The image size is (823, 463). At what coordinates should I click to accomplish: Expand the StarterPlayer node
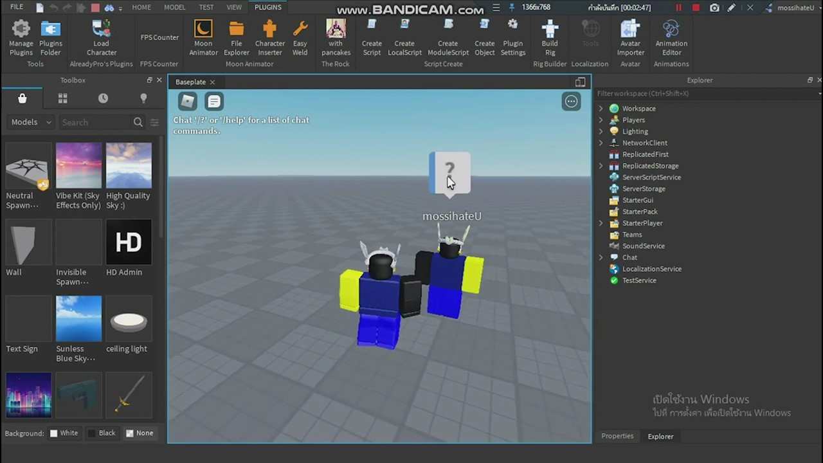pos(601,223)
